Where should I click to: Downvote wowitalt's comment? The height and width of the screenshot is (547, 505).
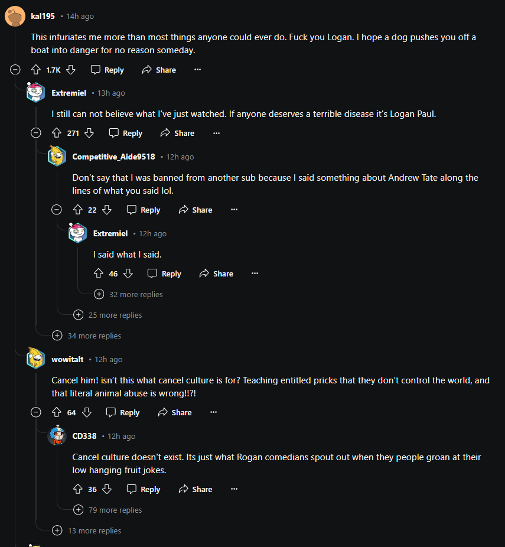pos(87,412)
